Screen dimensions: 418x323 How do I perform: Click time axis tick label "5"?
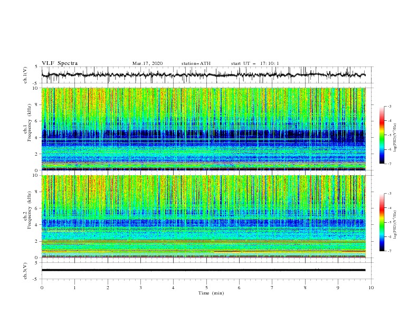pos(206,288)
